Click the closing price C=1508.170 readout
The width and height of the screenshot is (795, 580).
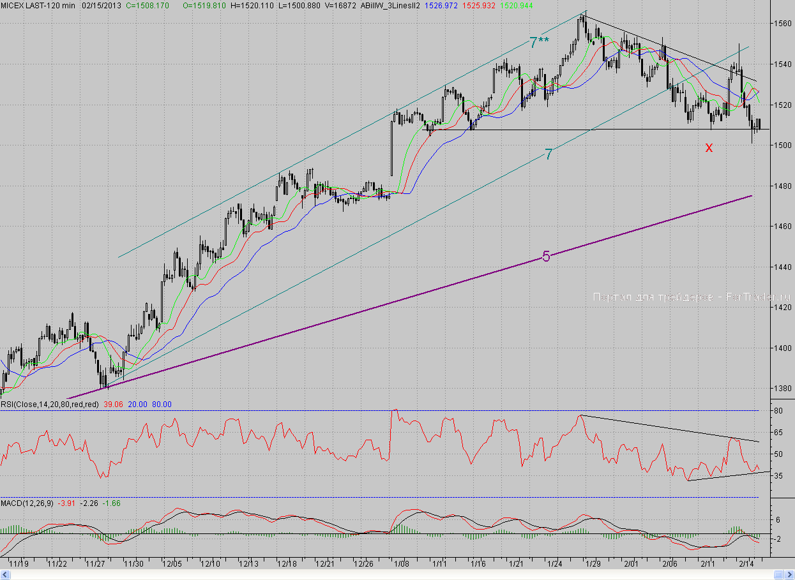coord(148,5)
